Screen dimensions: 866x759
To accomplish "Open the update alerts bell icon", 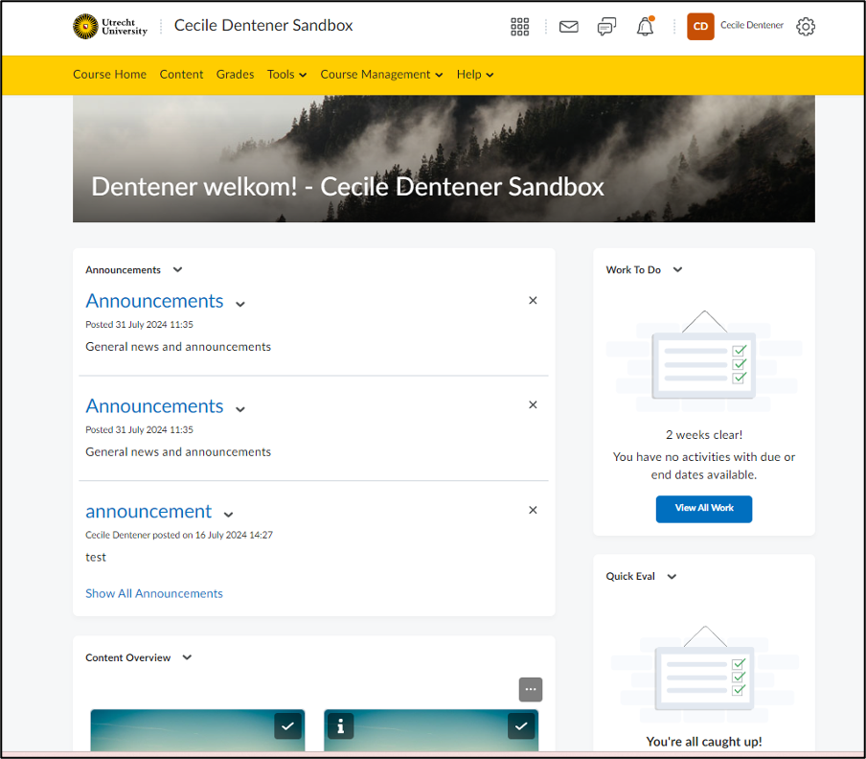I will point(645,26).
